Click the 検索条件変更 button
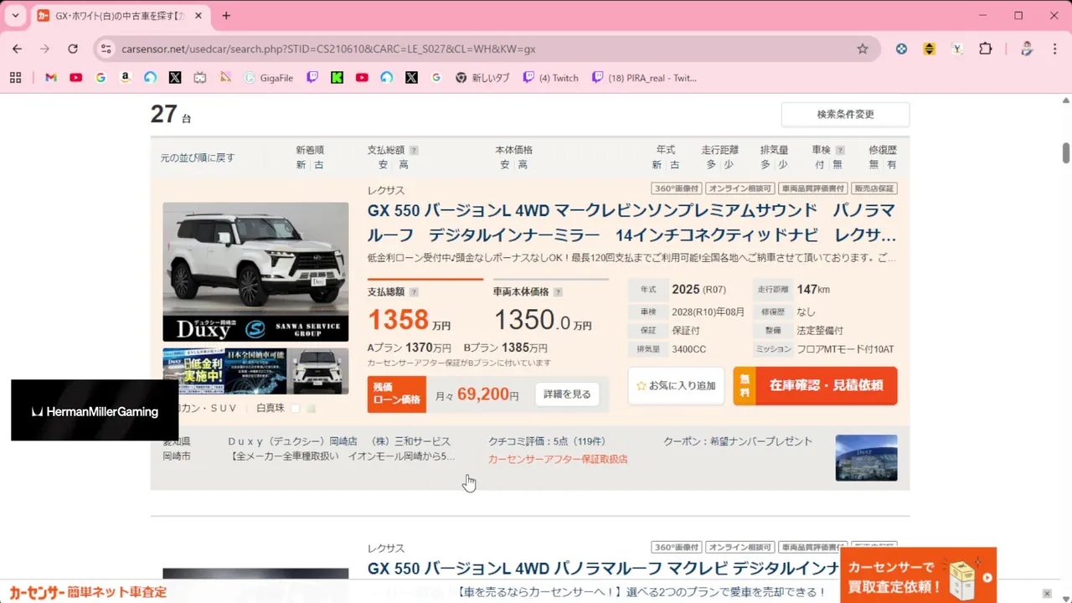 point(845,114)
